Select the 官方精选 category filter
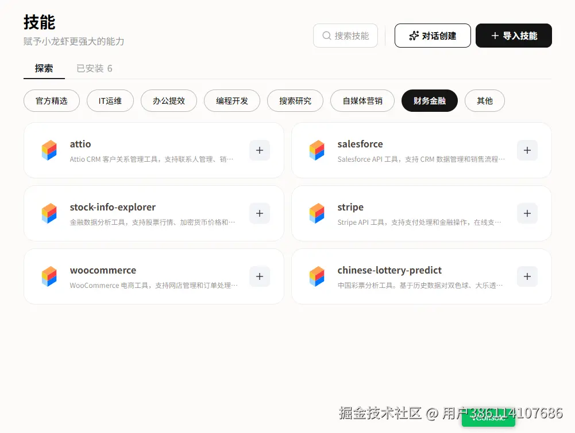 pos(52,101)
